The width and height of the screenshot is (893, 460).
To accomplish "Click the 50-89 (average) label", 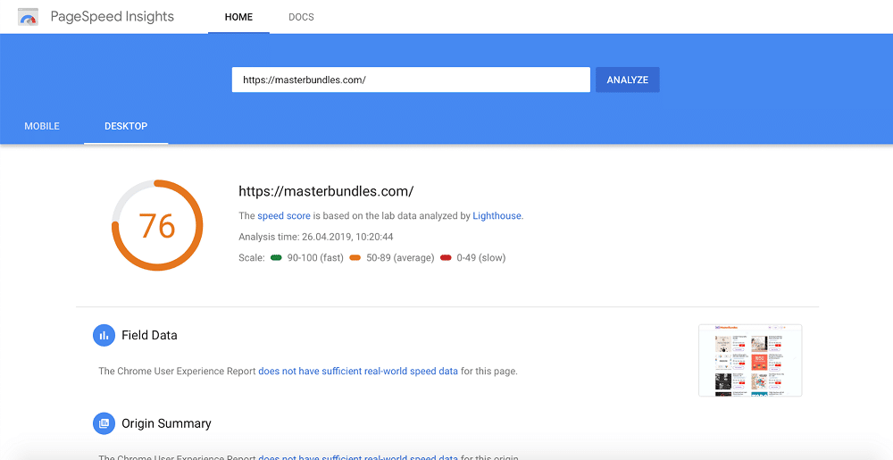I will coord(400,258).
